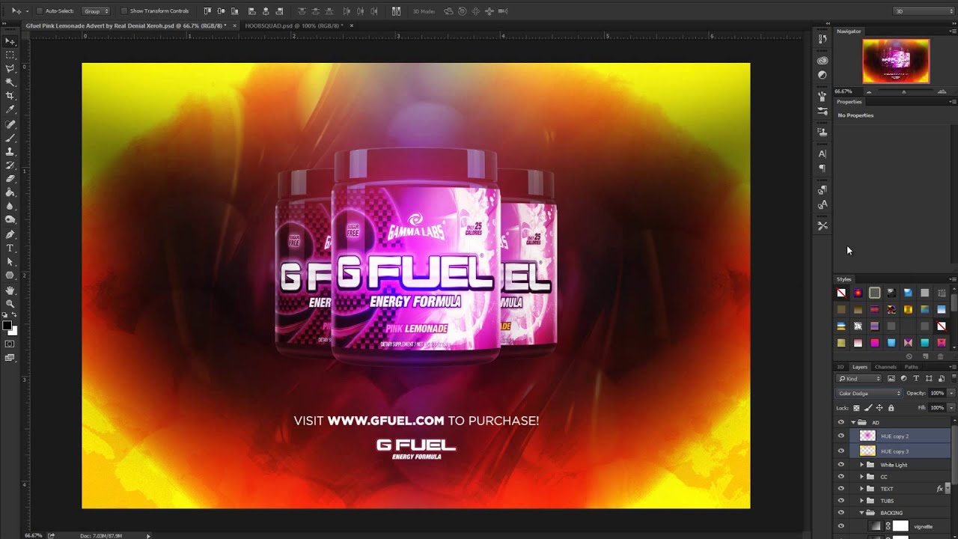958x539 pixels.
Task: Hide the AD group layer
Action: coord(840,422)
